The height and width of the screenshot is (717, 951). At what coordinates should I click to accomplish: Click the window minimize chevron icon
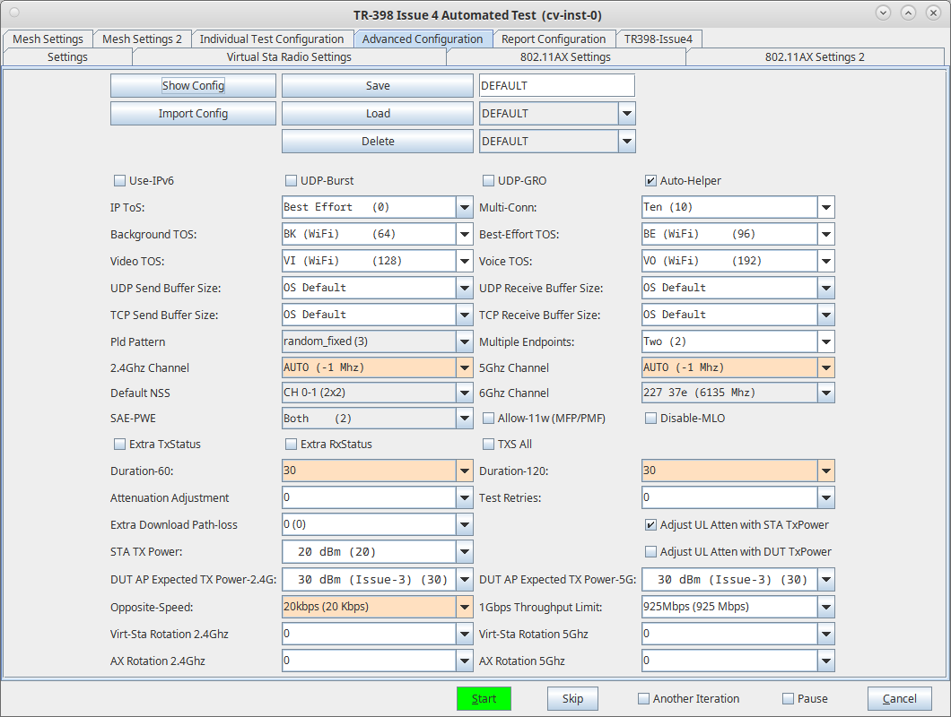(x=883, y=13)
